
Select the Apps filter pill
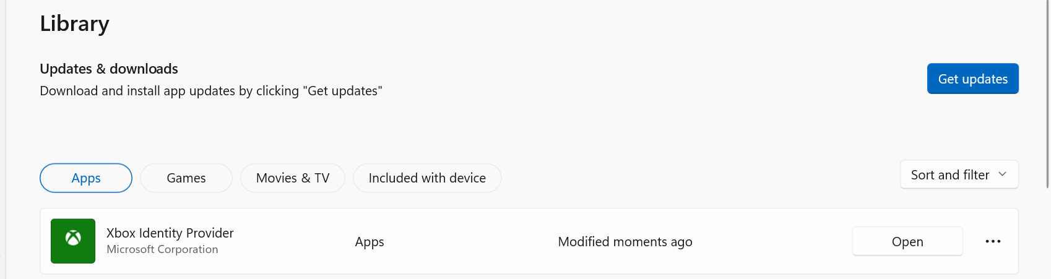click(86, 178)
